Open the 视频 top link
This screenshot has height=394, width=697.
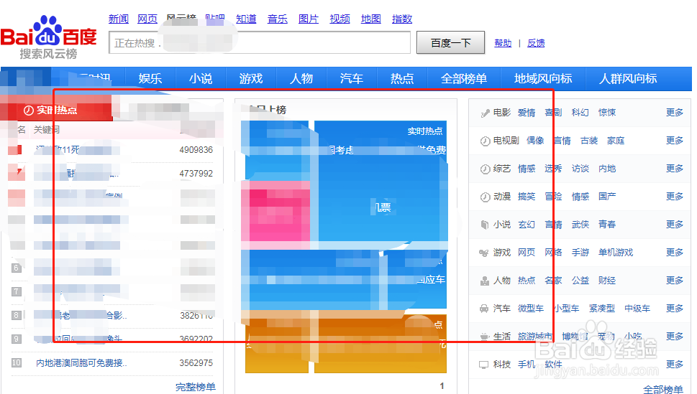tap(340, 19)
